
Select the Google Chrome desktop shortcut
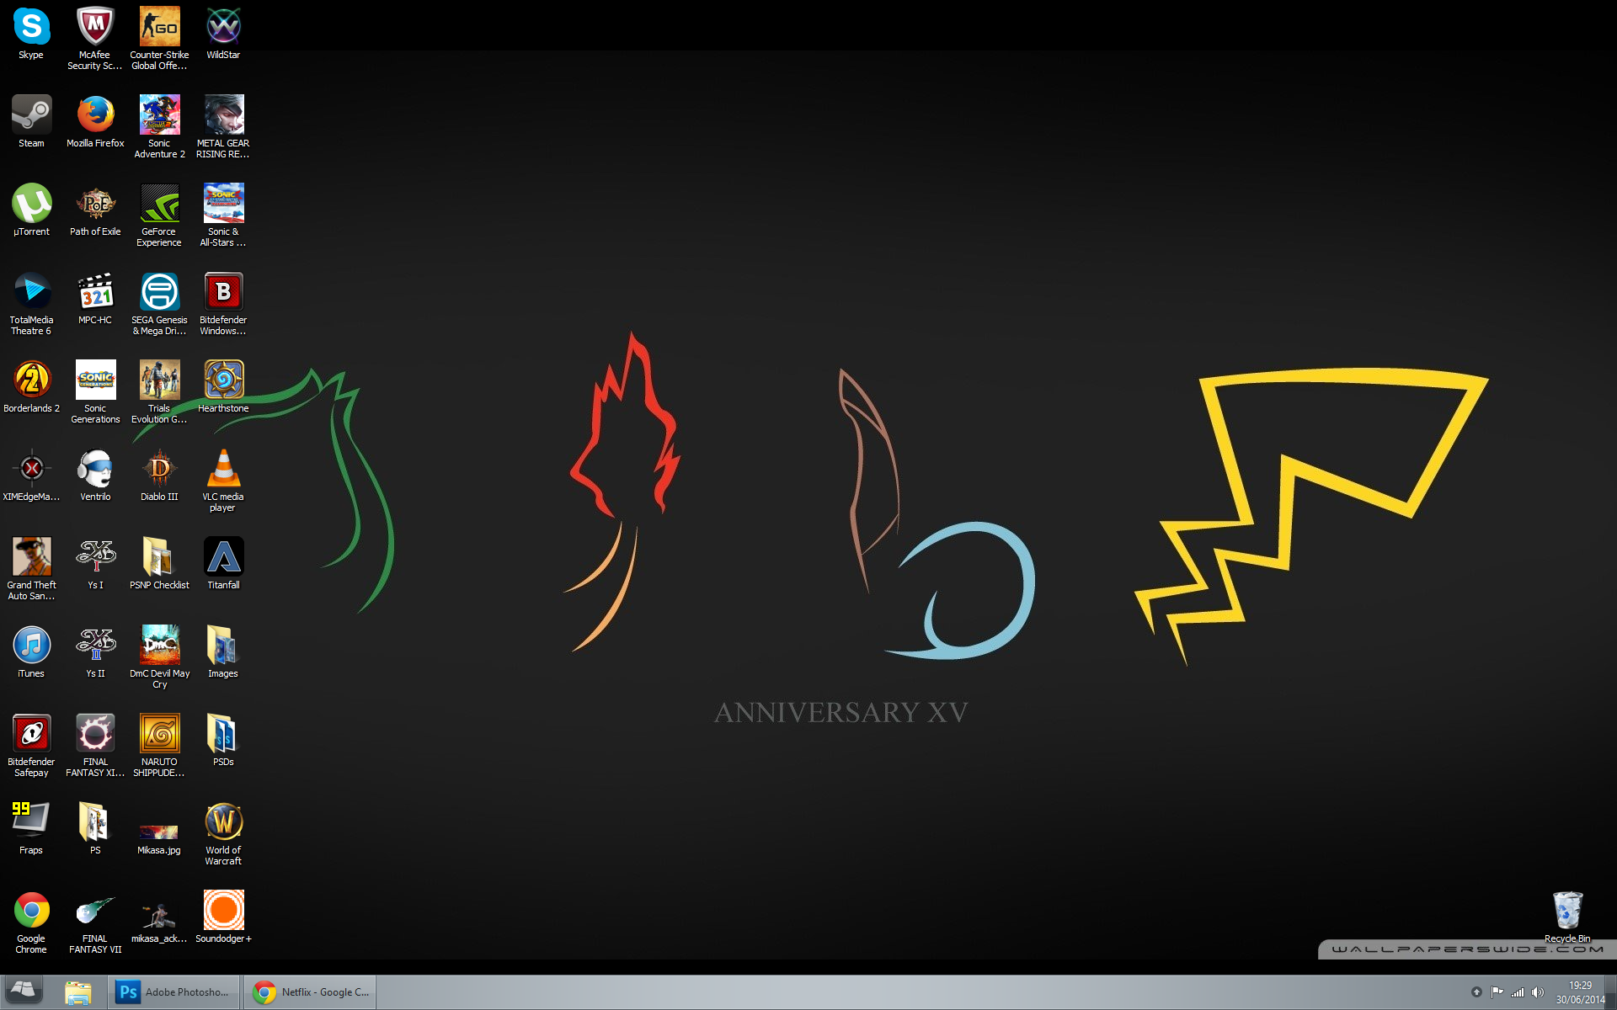[x=31, y=911]
